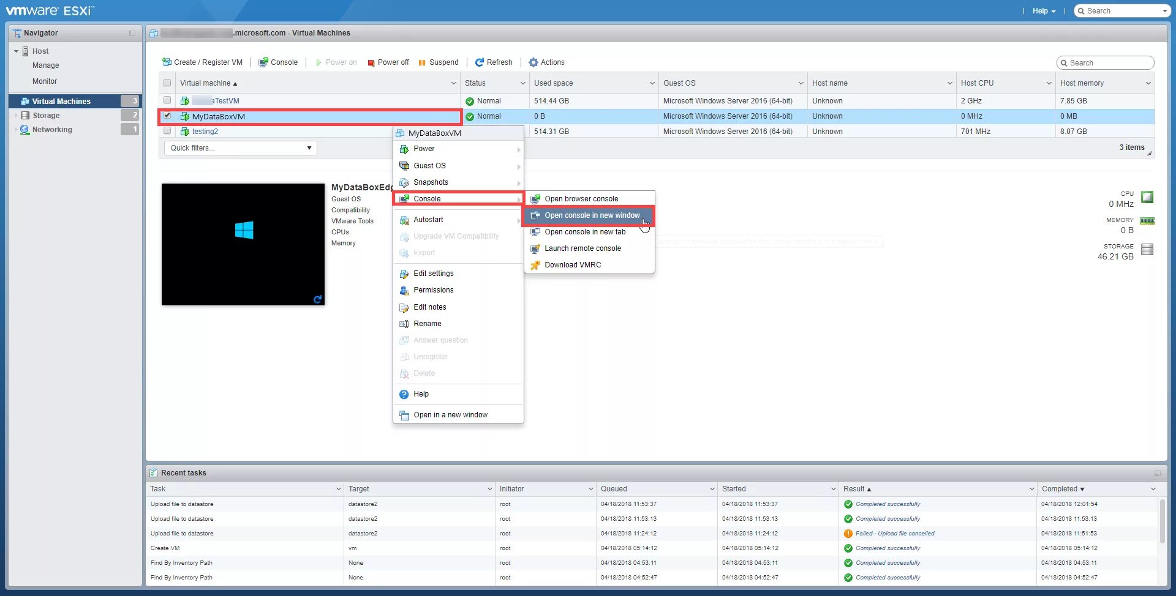Click the MyDataBoxVM console thumbnail
This screenshot has width=1176, height=596.
(243, 244)
